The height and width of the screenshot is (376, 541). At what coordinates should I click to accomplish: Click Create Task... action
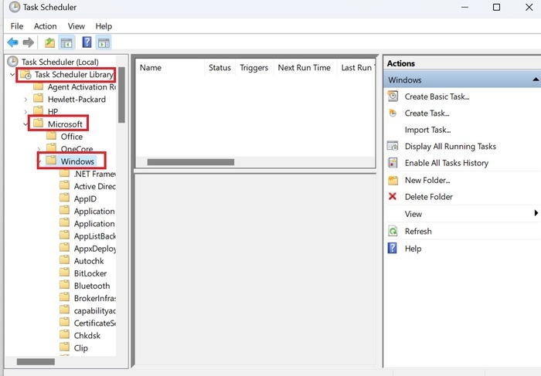pos(427,113)
